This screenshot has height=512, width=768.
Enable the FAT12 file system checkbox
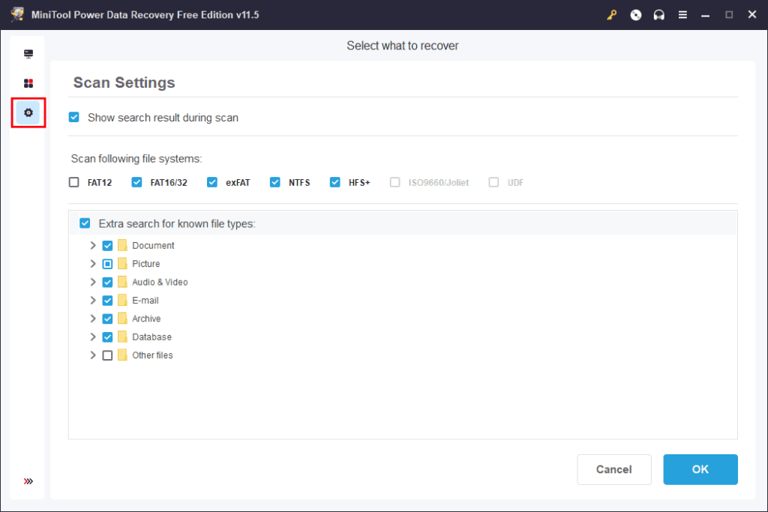pyautogui.click(x=74, y=182)
